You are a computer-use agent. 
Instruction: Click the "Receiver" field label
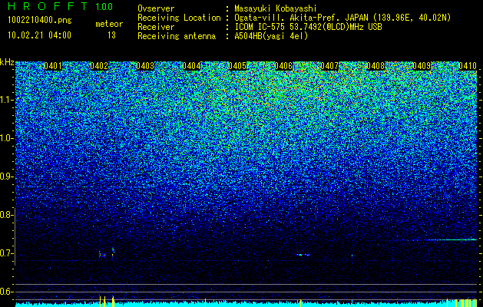(156, 27)
